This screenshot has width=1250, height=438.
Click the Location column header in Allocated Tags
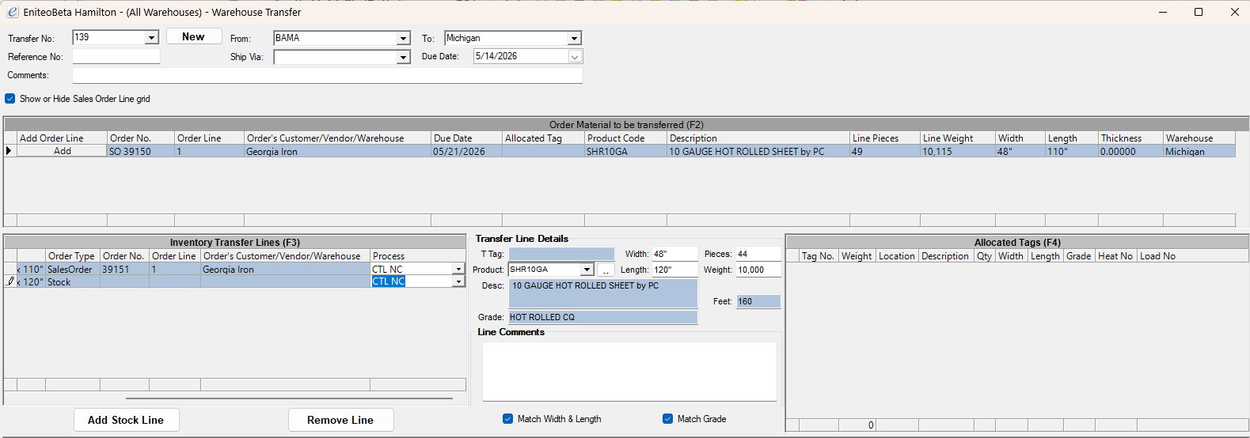click(x=897, y=255)
